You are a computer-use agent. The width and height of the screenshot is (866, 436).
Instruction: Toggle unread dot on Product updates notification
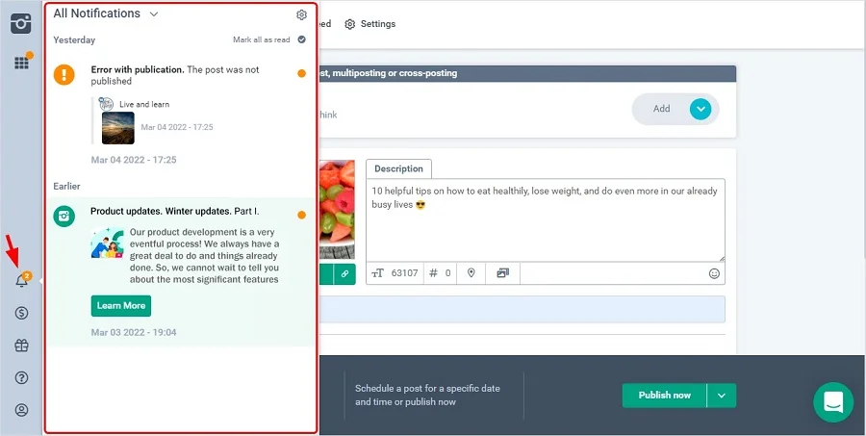(301, 215)
